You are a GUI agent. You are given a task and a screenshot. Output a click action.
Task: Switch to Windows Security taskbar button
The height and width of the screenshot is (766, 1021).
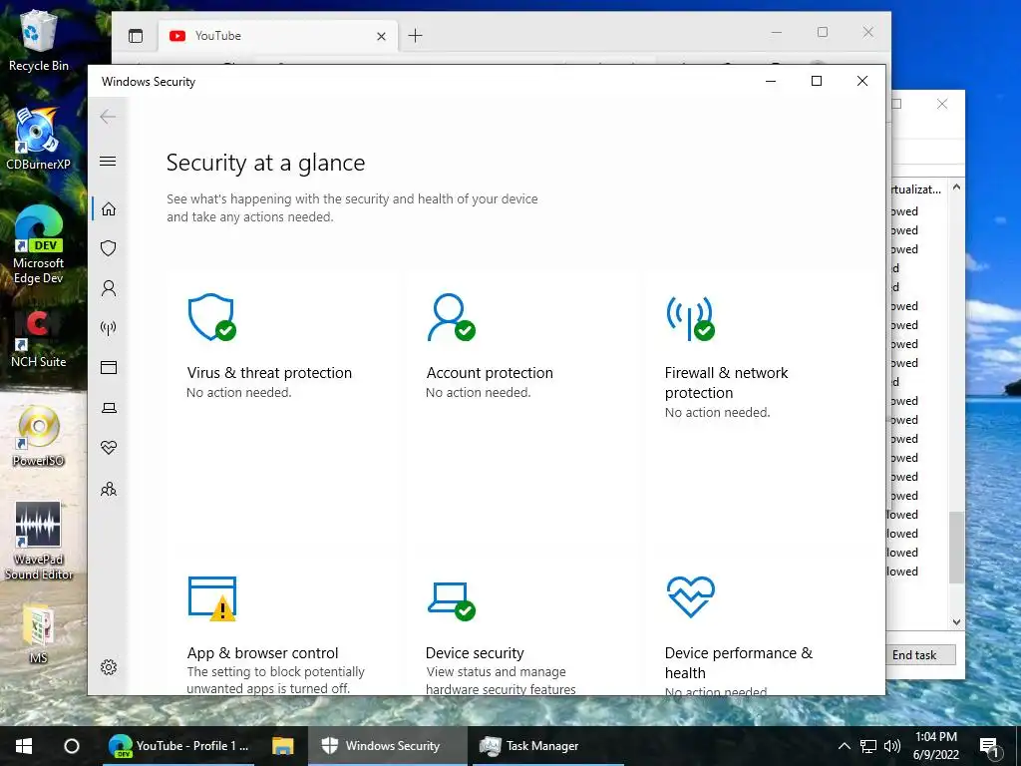(x=388, y=746)
